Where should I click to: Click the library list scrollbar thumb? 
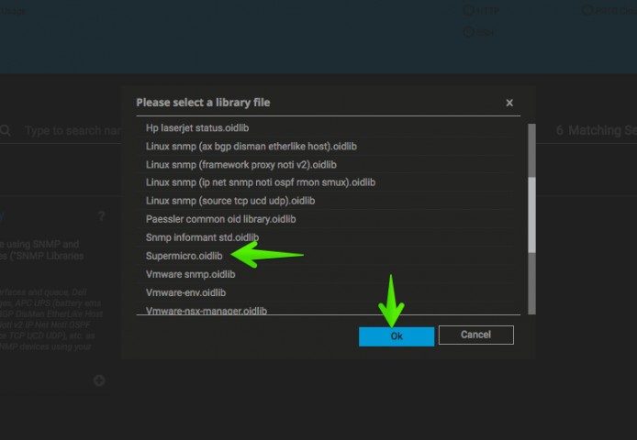(x=531, y=215)
